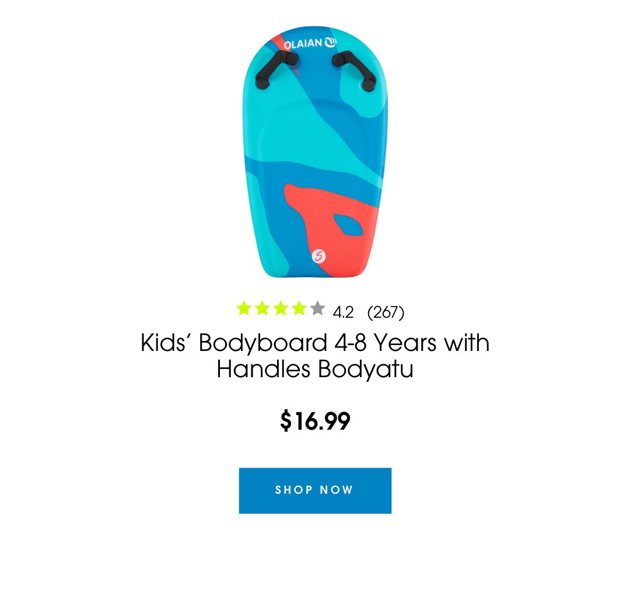Screen dimensions: 630x597
Task: Open the Kids' Bodyboard 4-8 Years title link
Action: tap(315, 356)
